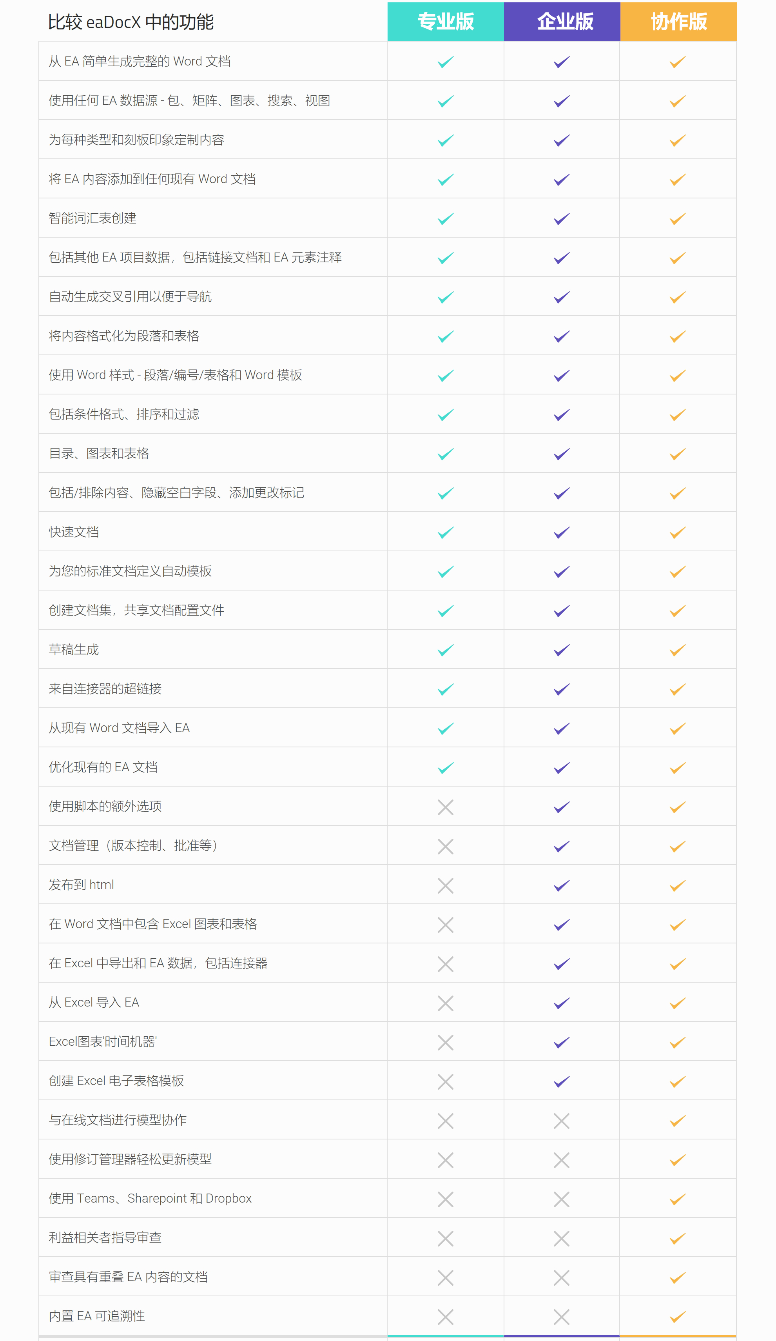Viewport: 776px width, 1341px height.
Task: Click 专业版 cross for 使用脚本的额外选项
Action: pos(445,807)
